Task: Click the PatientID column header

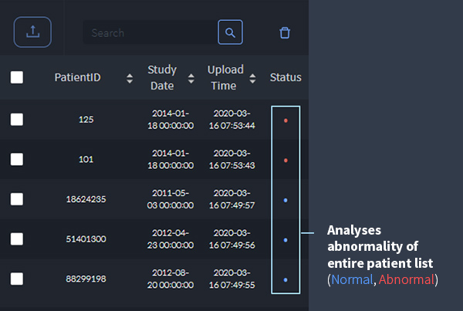Action: (x=78, y=77)
